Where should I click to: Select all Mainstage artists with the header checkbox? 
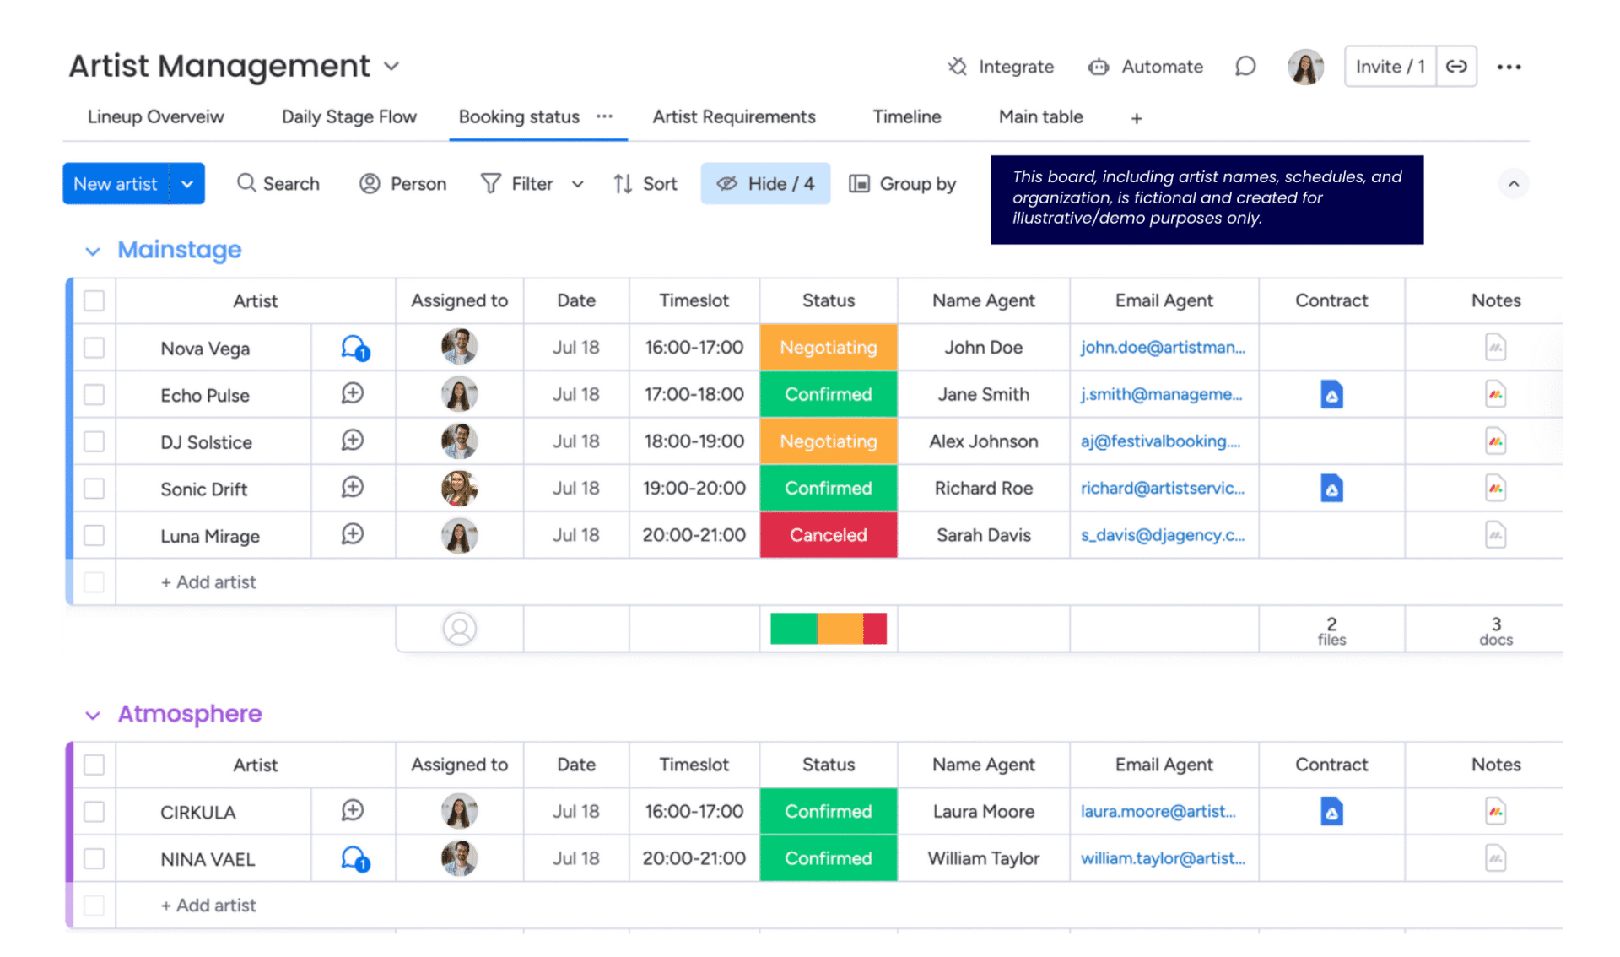(x=94, y=300)
